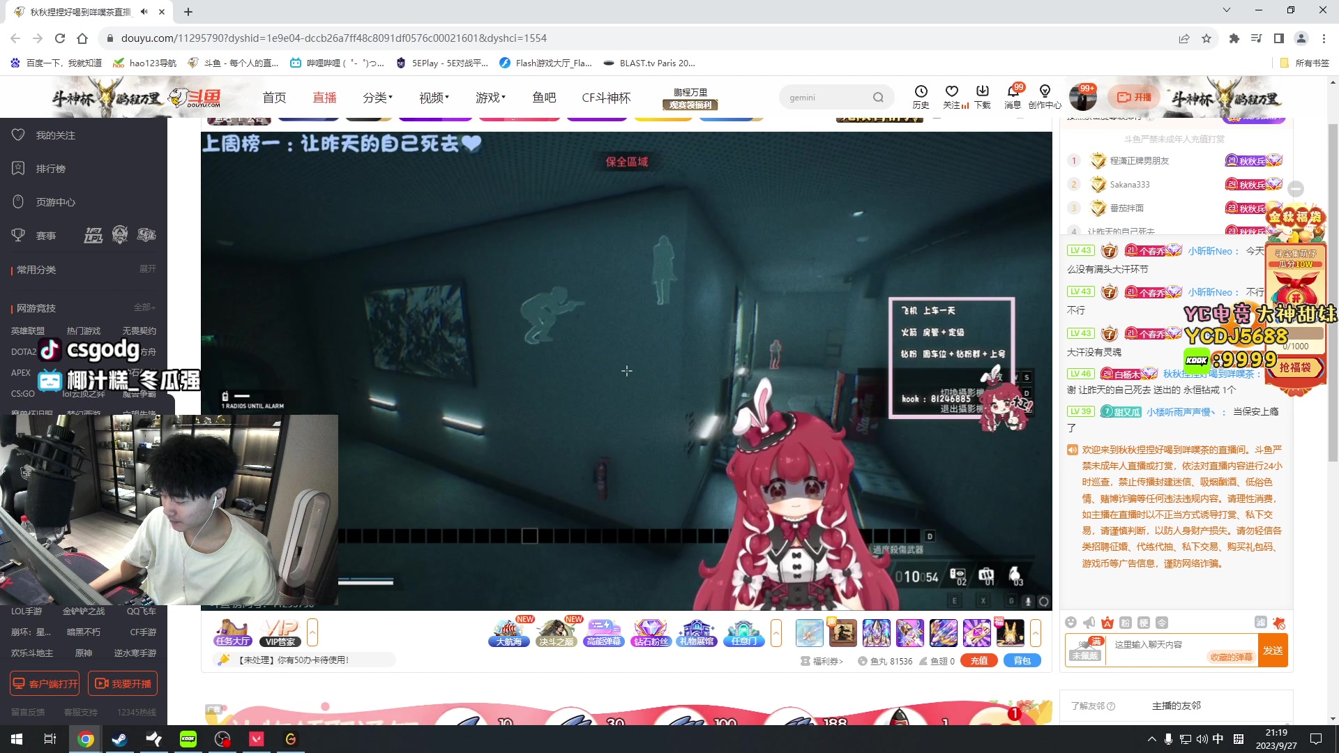Select the first gift thumbnail in gift bar

(810, 632)
